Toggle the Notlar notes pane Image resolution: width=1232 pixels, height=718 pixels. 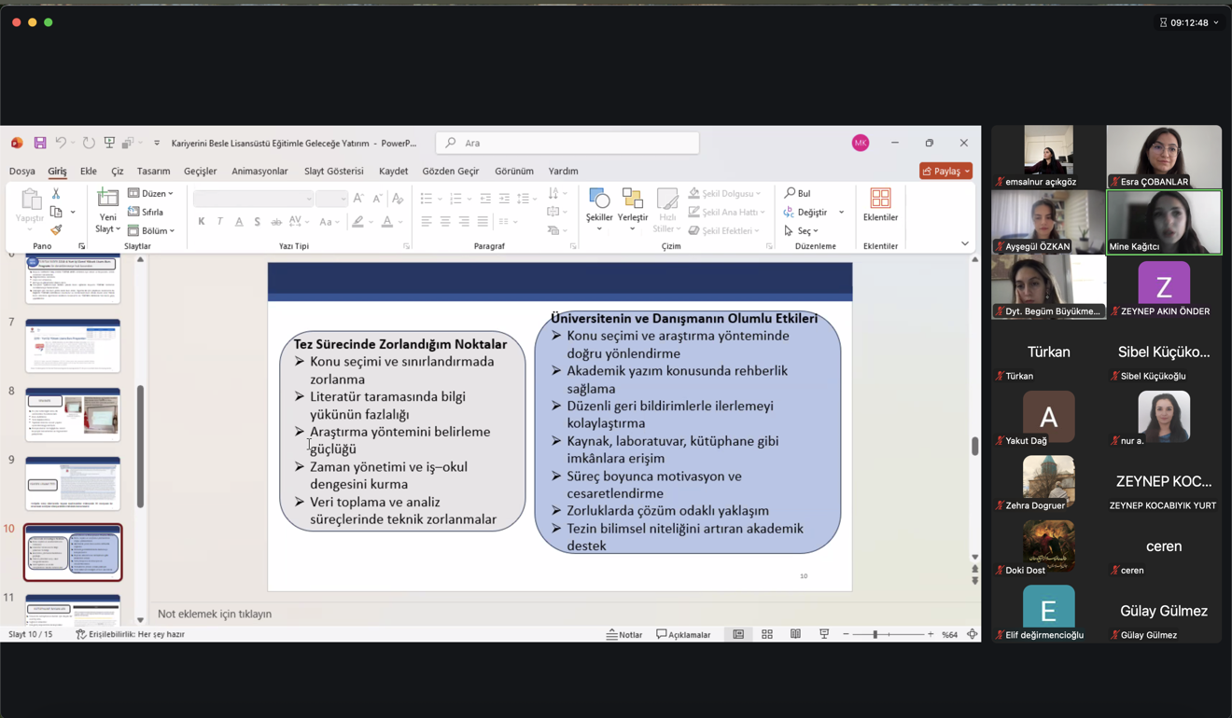(x=624, y=634)
